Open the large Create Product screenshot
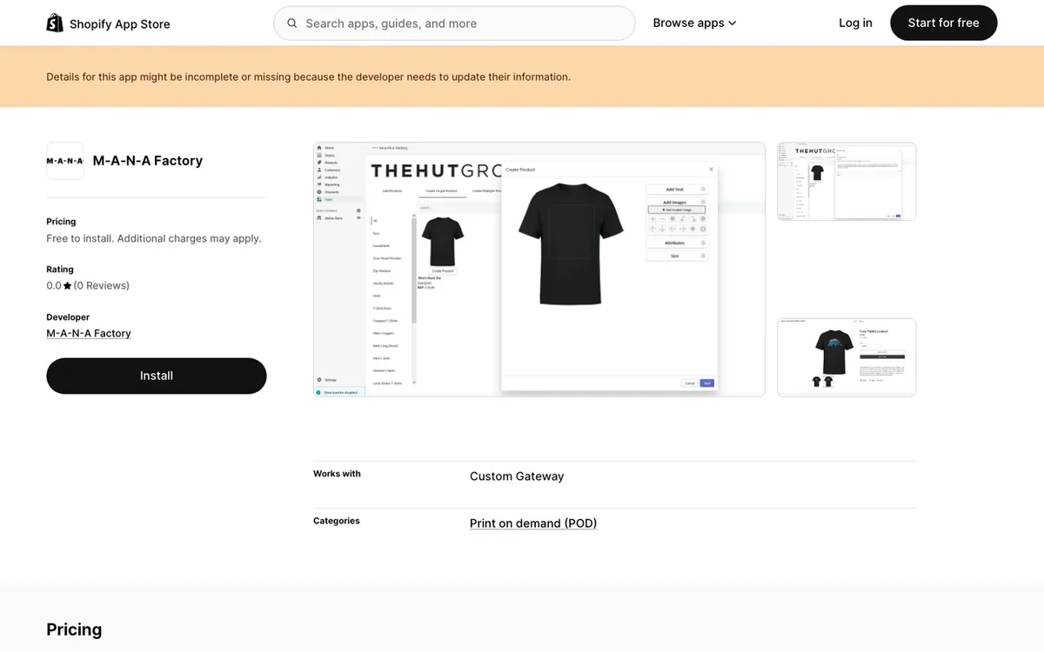The height and width of the screenshot is (652, 1044). [539, 269]
